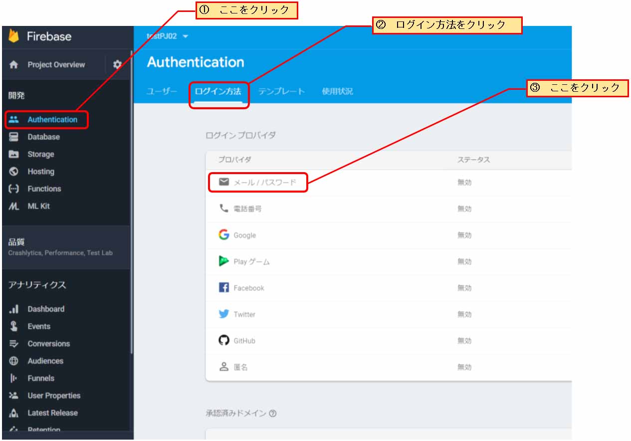Open the GitHub provider row
Image resolution: width=631 pixels, height=441 pixels.
click(244, 341)
